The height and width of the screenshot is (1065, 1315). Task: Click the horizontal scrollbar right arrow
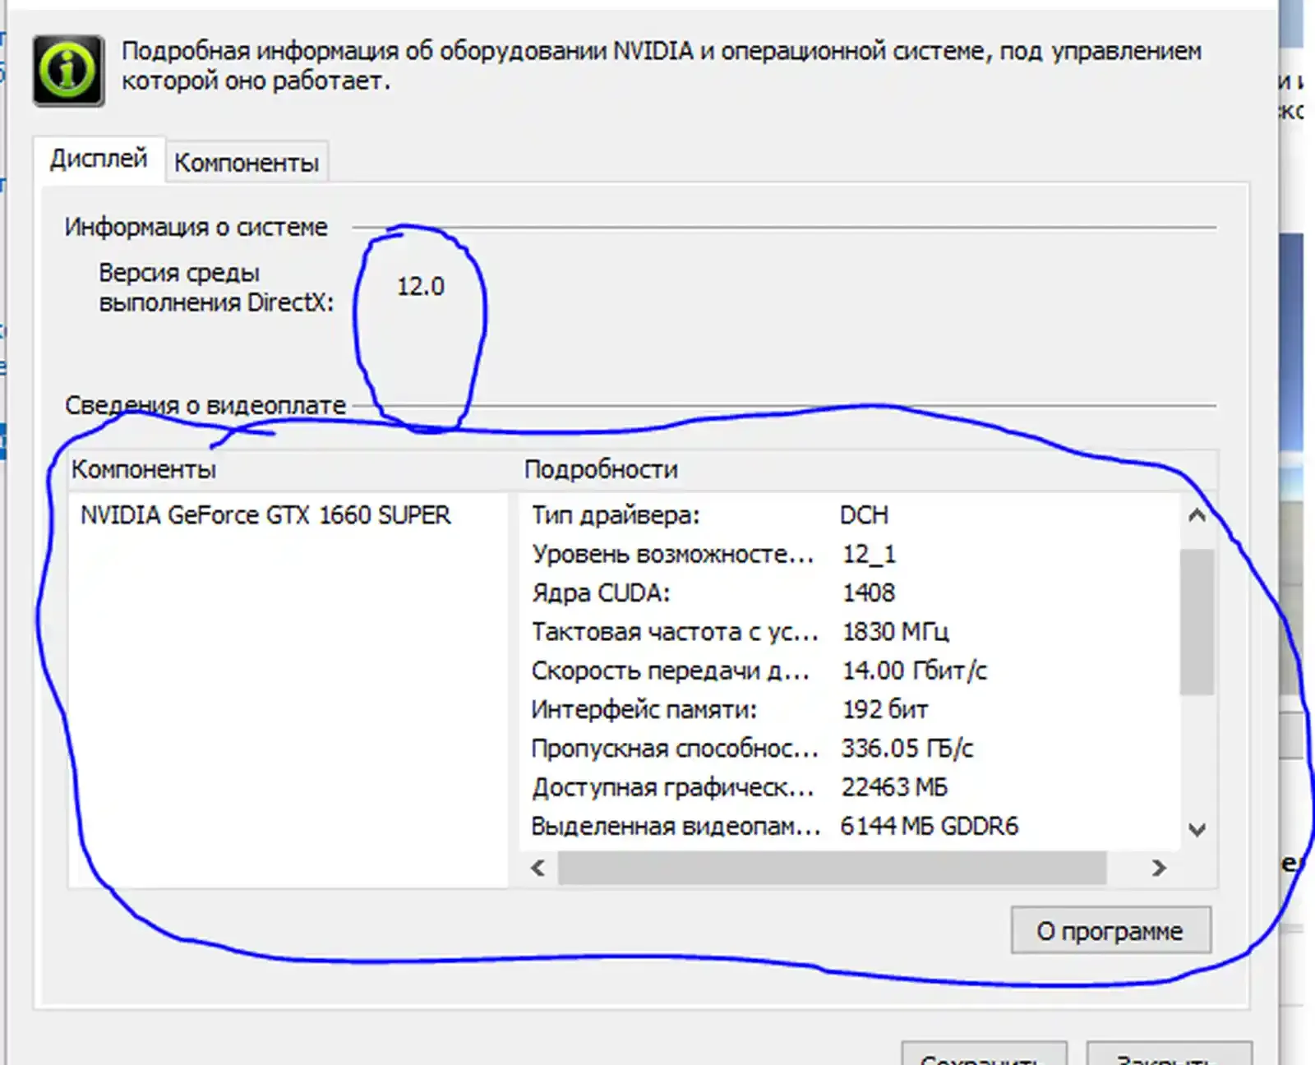(x=1159, y=868)
